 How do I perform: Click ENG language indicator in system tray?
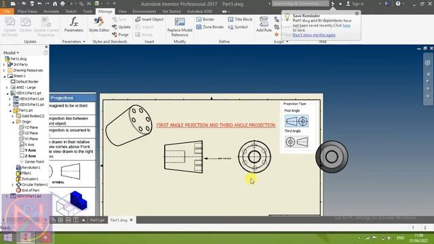(400, 238)
